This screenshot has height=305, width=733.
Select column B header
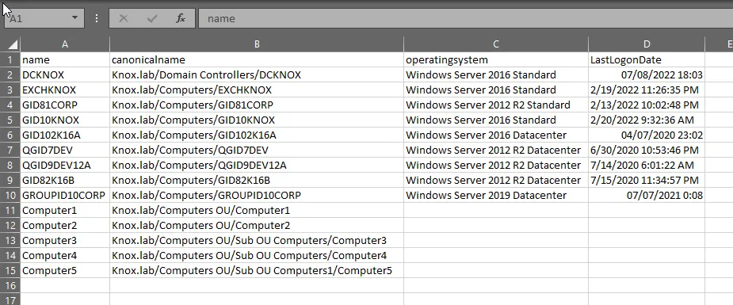pyautogui.click(x=257, y=44)
